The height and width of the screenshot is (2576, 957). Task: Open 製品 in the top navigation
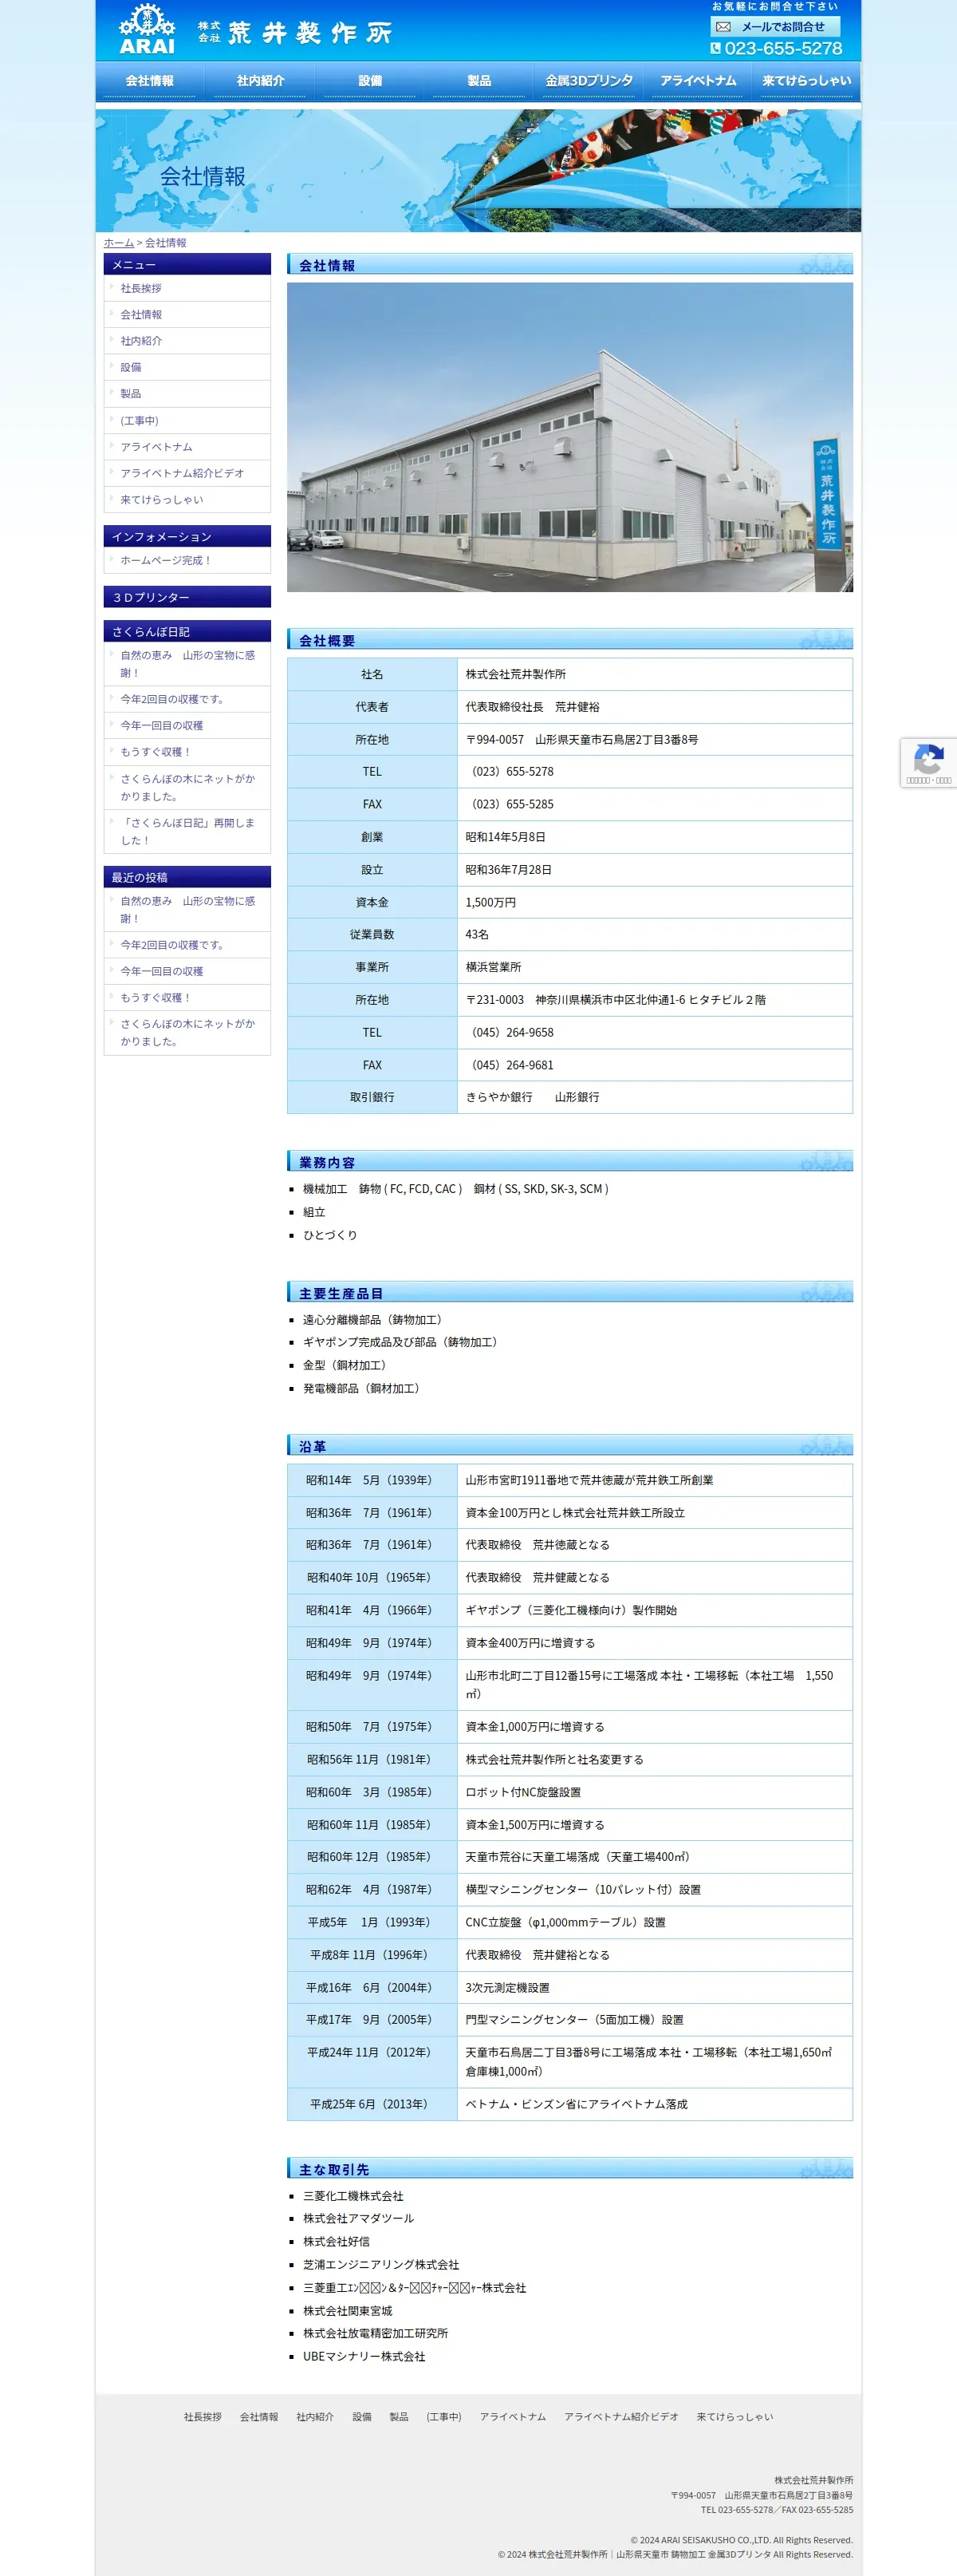479,81
